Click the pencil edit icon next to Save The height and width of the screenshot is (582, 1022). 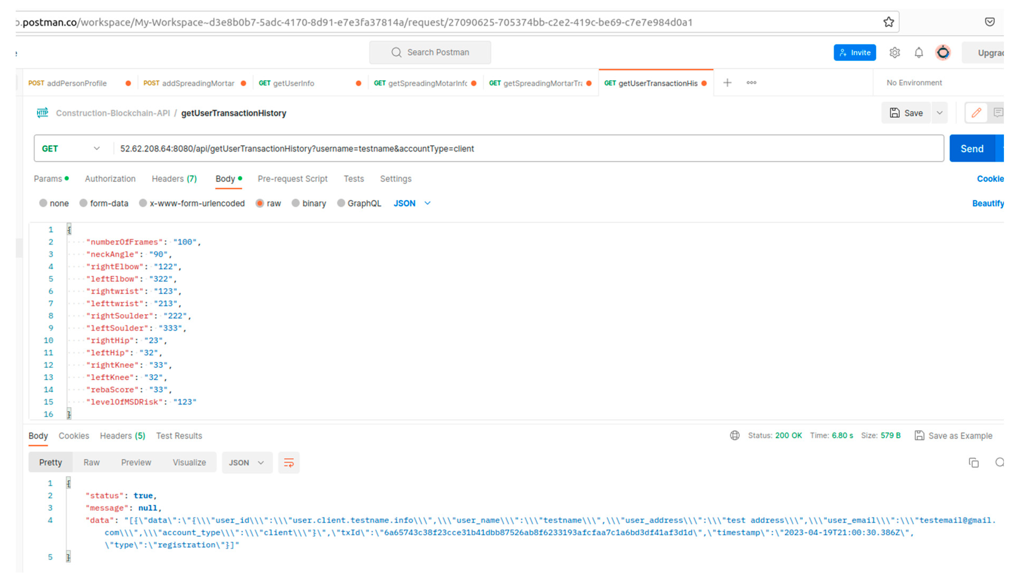coord(976,113)
